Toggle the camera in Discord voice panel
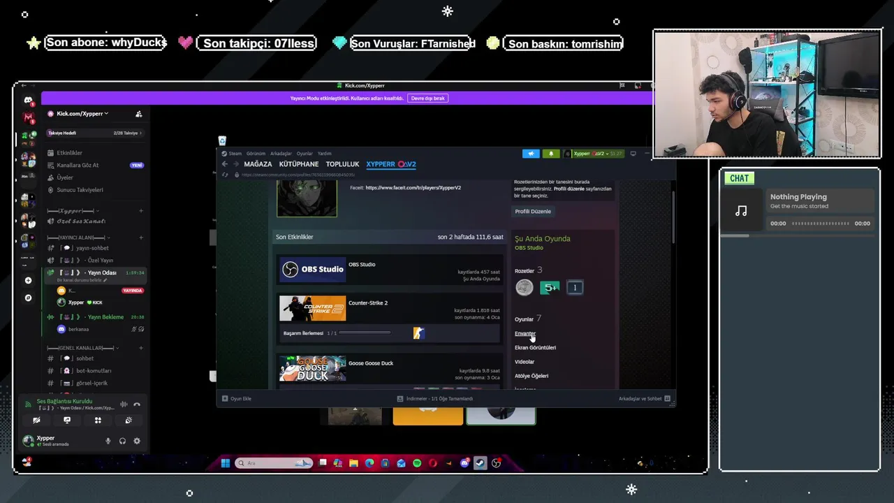 click(36, 421)
